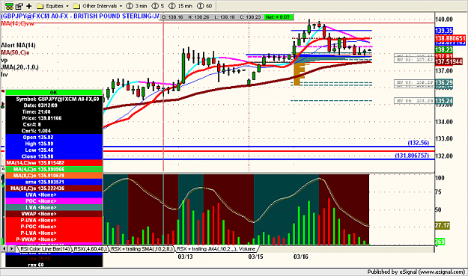This screenshot has width=468, height=276.
Task: Click the Open 135.92 row
Action: coord(54,137)
